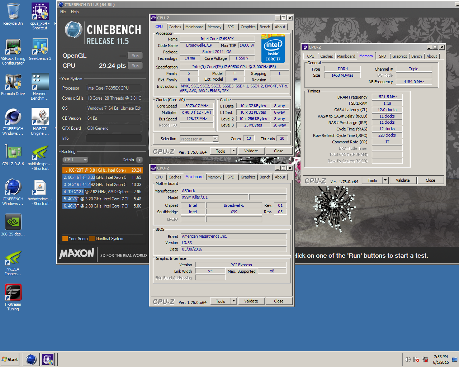This screenshot has height=367, width=459.
Task: Launch ASRock Timing Configurator icon
Action: (13, 52)
